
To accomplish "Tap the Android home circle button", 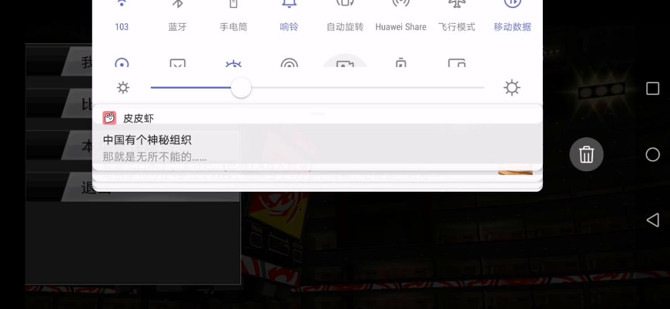I will click(x=653, y=154).
